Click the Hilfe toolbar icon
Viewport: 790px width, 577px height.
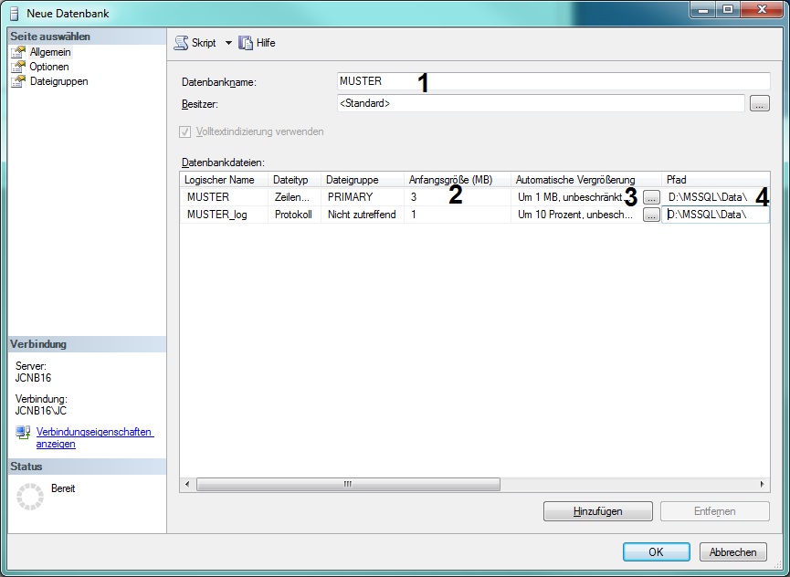pos(246,43)
